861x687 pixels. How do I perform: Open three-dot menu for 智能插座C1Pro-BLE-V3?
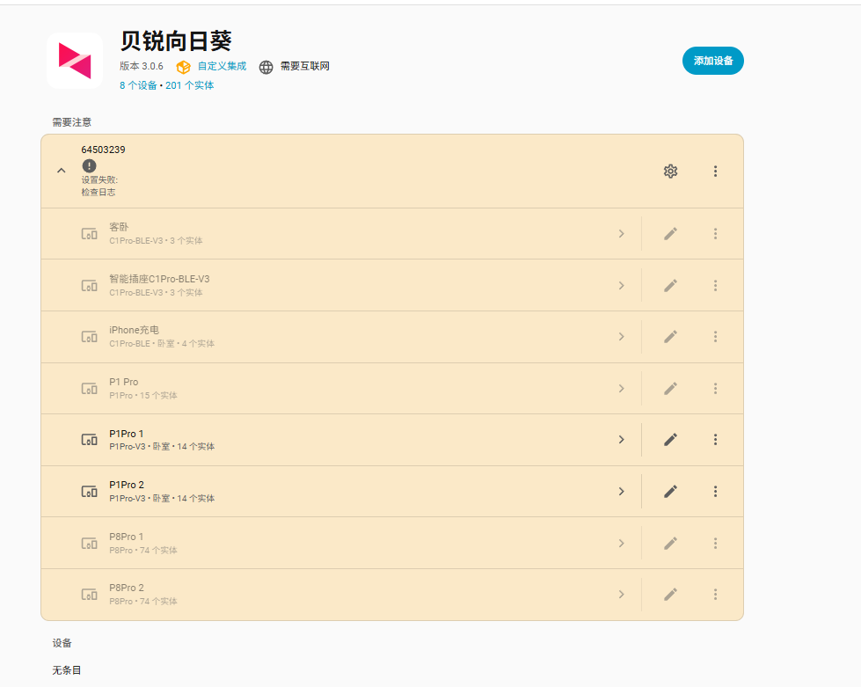(x=715, y=286)
